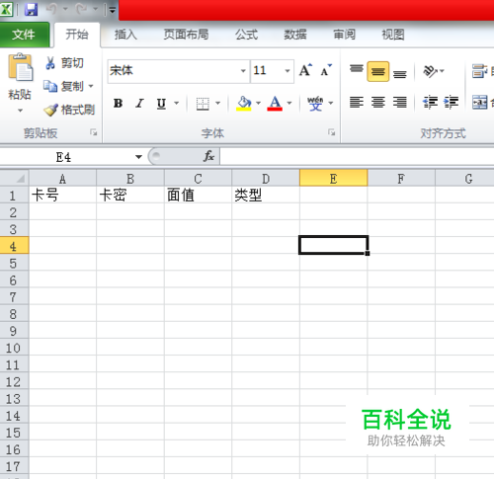Click the Redo arrow icon

coord(81,9)
